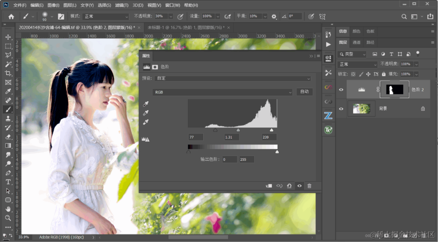This screenshot has height=242, width=438.
Task: Toggle clip to layer in Properties panel
Action: coord(269,186)
